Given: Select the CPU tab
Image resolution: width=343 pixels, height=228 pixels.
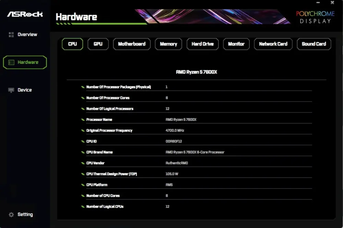Looking at the screenshot, I should (72, 44).
